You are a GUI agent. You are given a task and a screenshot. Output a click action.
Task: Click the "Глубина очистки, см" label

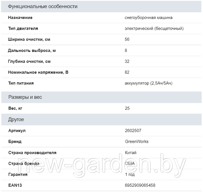click(x=29, y=61)
